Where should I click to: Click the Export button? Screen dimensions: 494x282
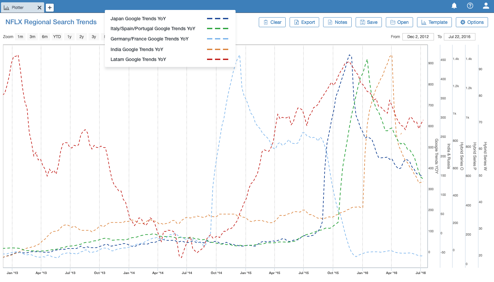coord(304,22)
